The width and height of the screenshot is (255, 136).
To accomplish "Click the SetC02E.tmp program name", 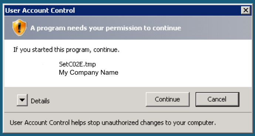I will [77, 64].
